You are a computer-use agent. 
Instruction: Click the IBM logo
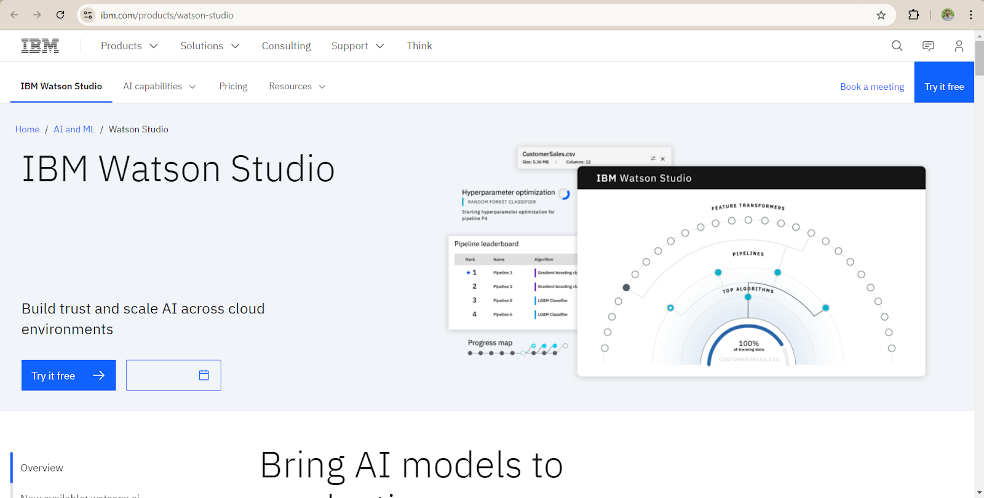point(40,46)
